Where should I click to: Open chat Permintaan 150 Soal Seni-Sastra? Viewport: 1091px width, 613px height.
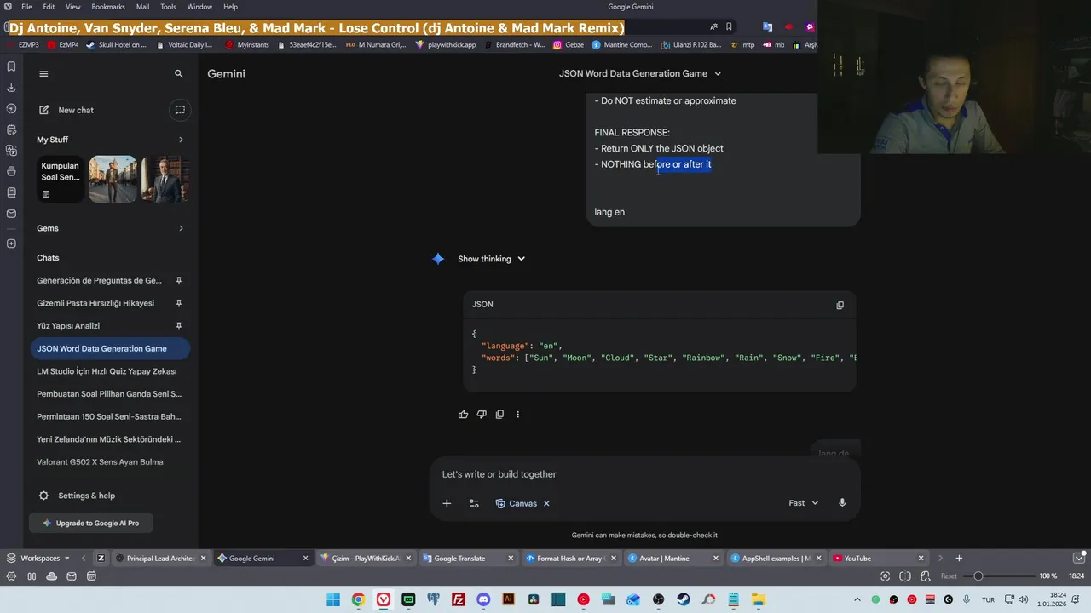tap(110, 416)
